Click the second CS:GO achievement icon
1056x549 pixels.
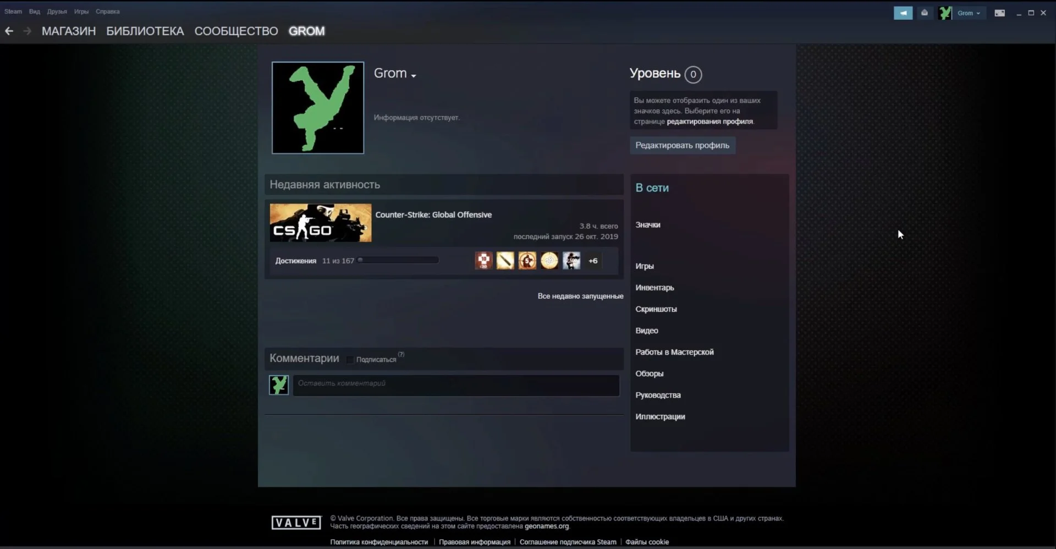coord(505,261)
